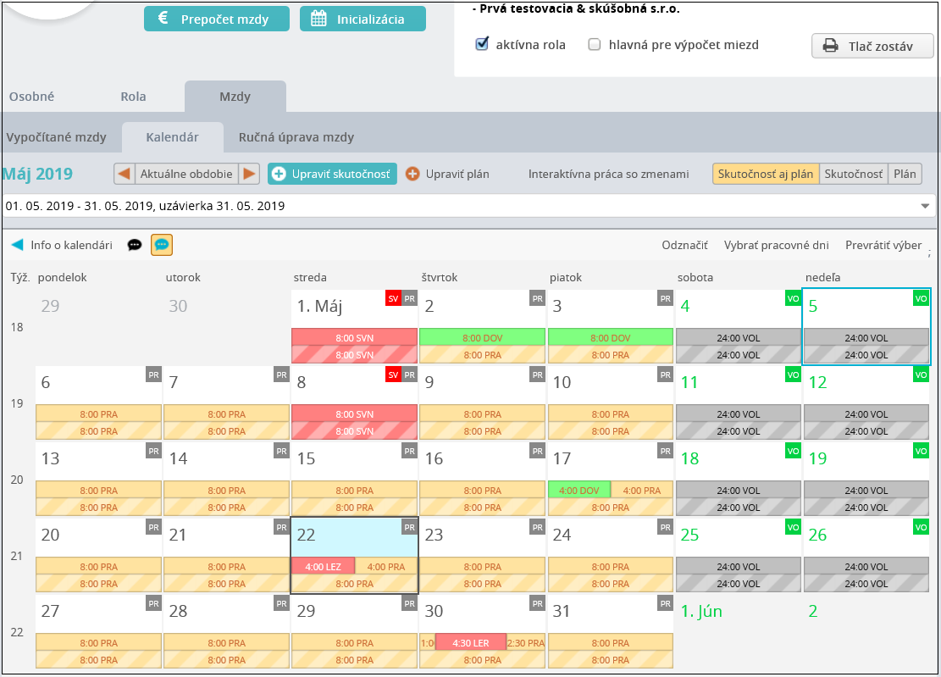Viewport: 941px width, 677px height.
Task: Collapse Info o kalendári blue arrow
Action: coord(18,245)
